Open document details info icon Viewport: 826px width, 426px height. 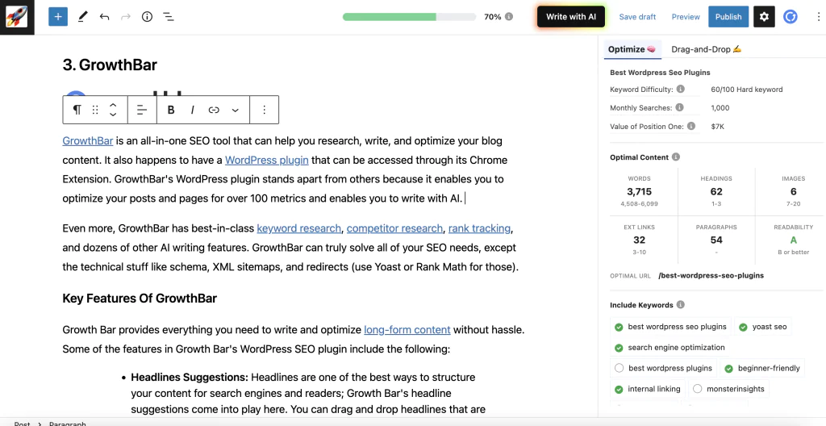pos(147,17)
